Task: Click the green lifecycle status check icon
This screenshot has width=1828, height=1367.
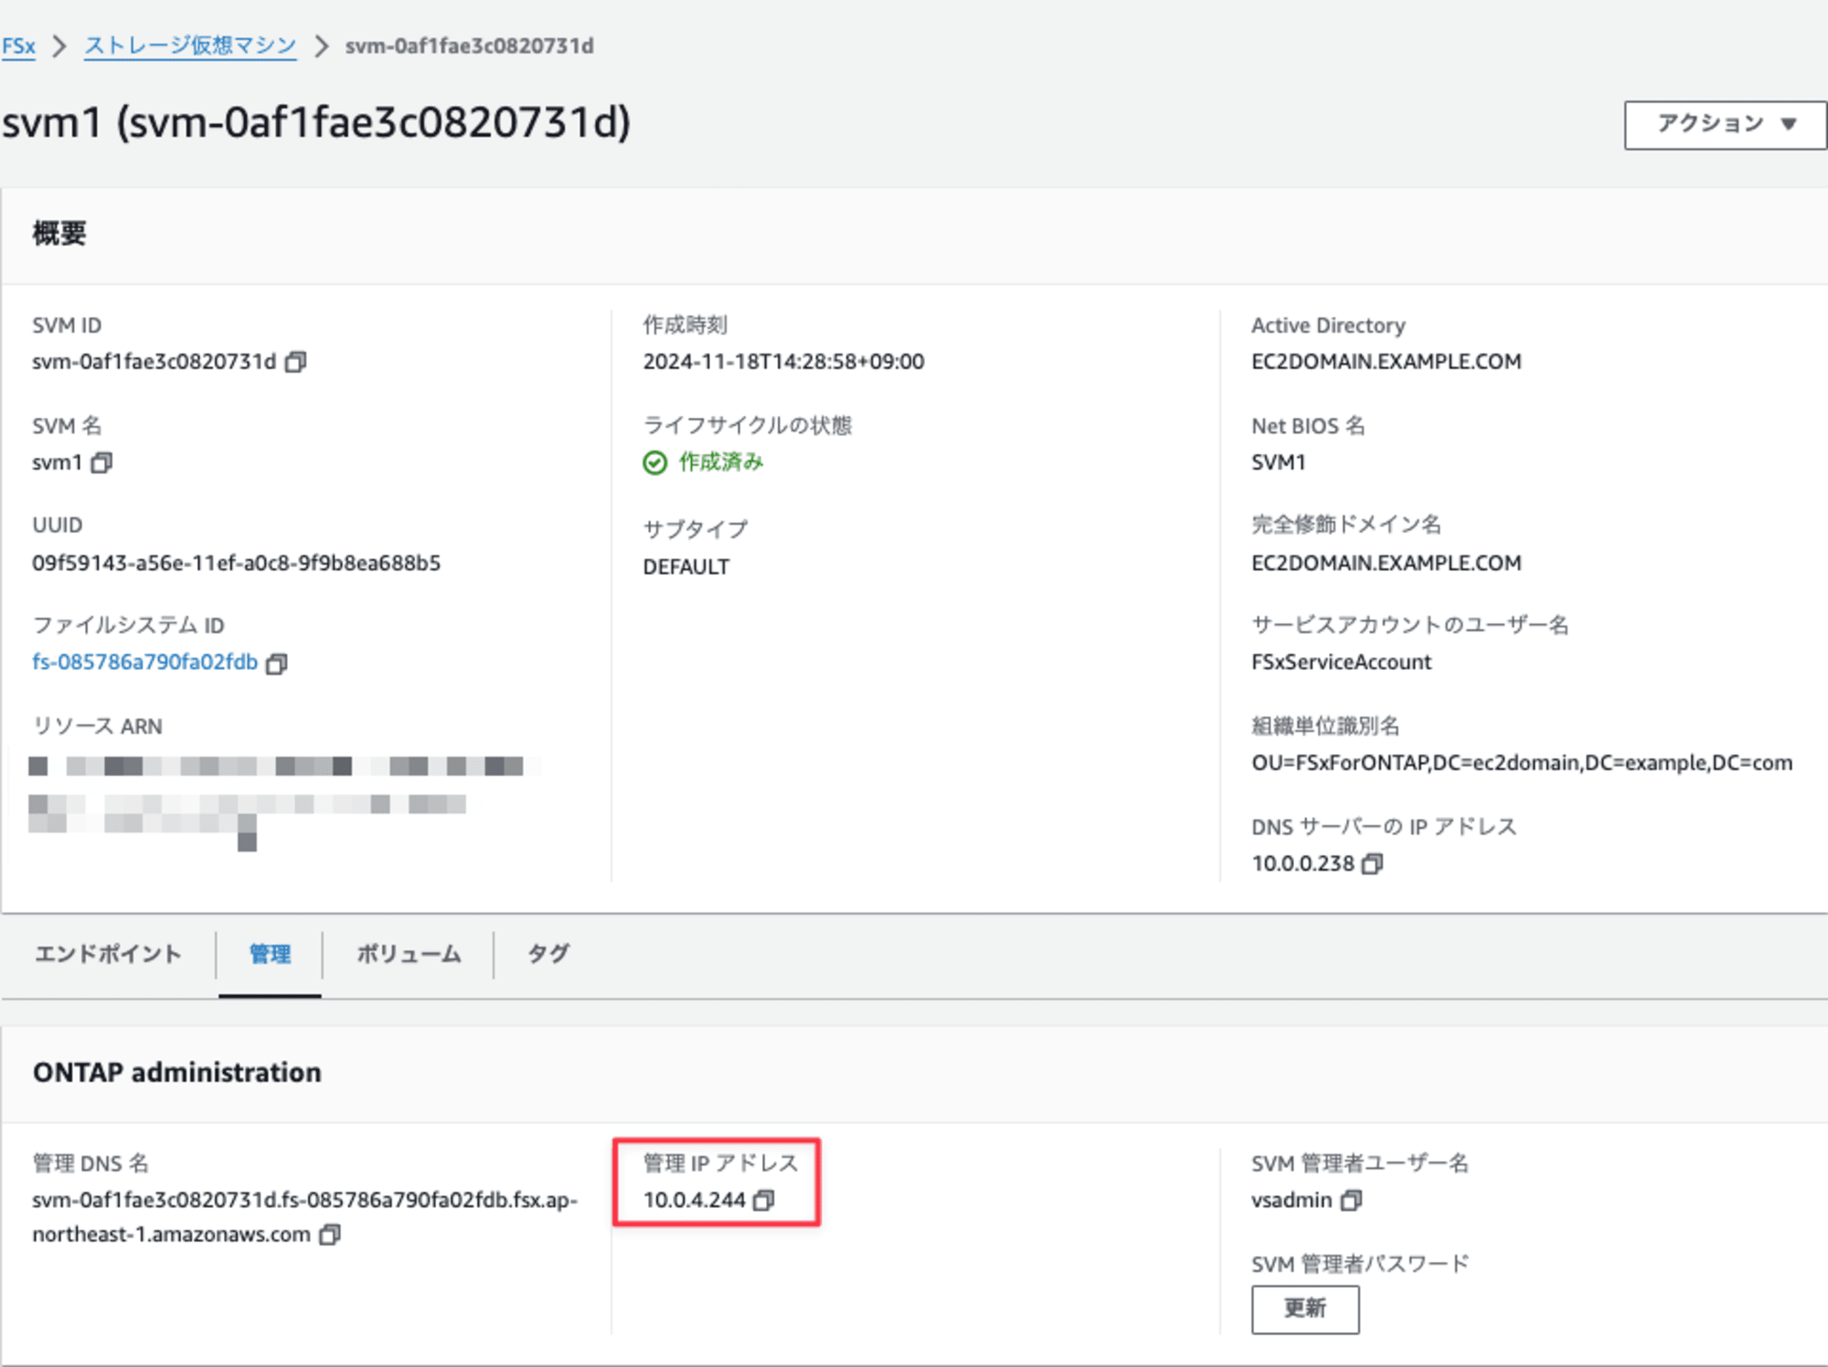Action: 654,463
